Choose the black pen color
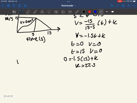The image size is (137, 103). click(x=84, y=12)
